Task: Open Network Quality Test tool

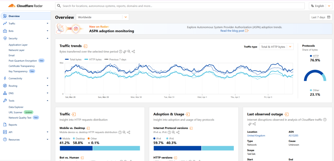Action: pos(21,118)
